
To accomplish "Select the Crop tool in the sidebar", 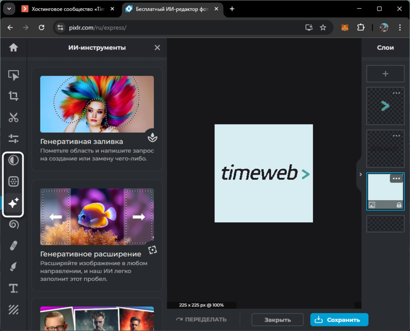I will (x=13, y=96).
